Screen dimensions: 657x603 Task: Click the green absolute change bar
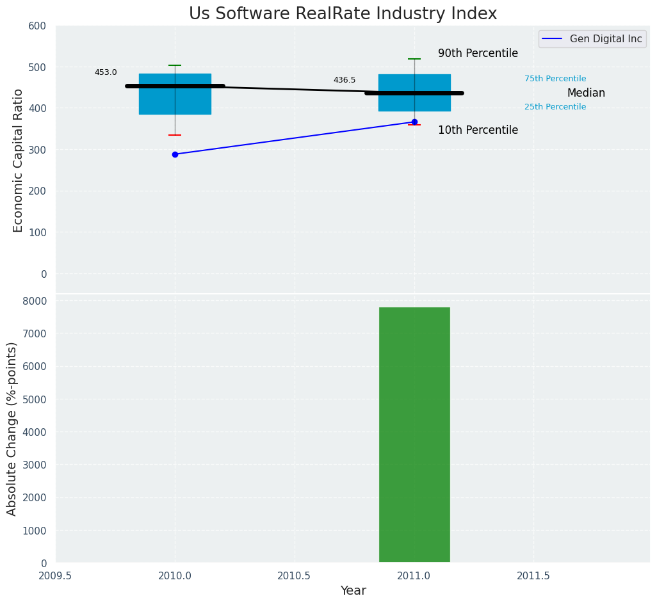click(x=414, y=435)
